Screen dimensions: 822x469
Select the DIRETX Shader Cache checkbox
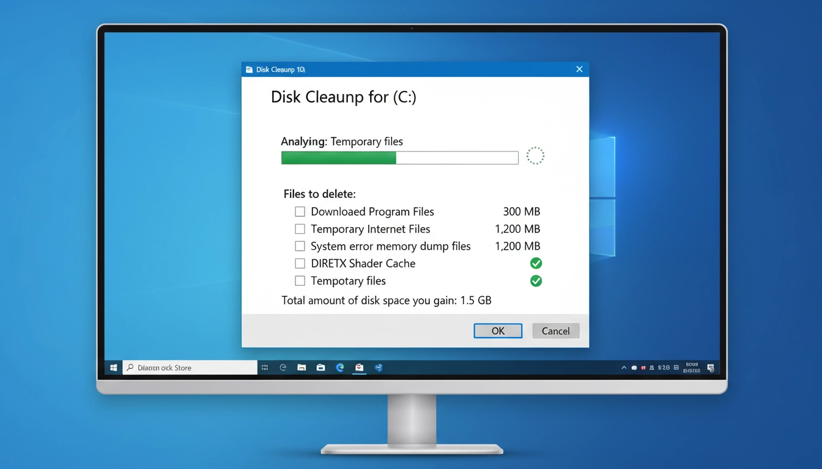(x=300, y=263)
